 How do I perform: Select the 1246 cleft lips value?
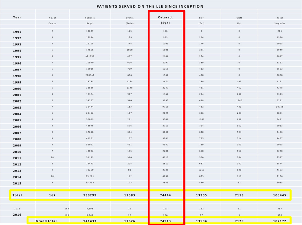click(239, 100)
